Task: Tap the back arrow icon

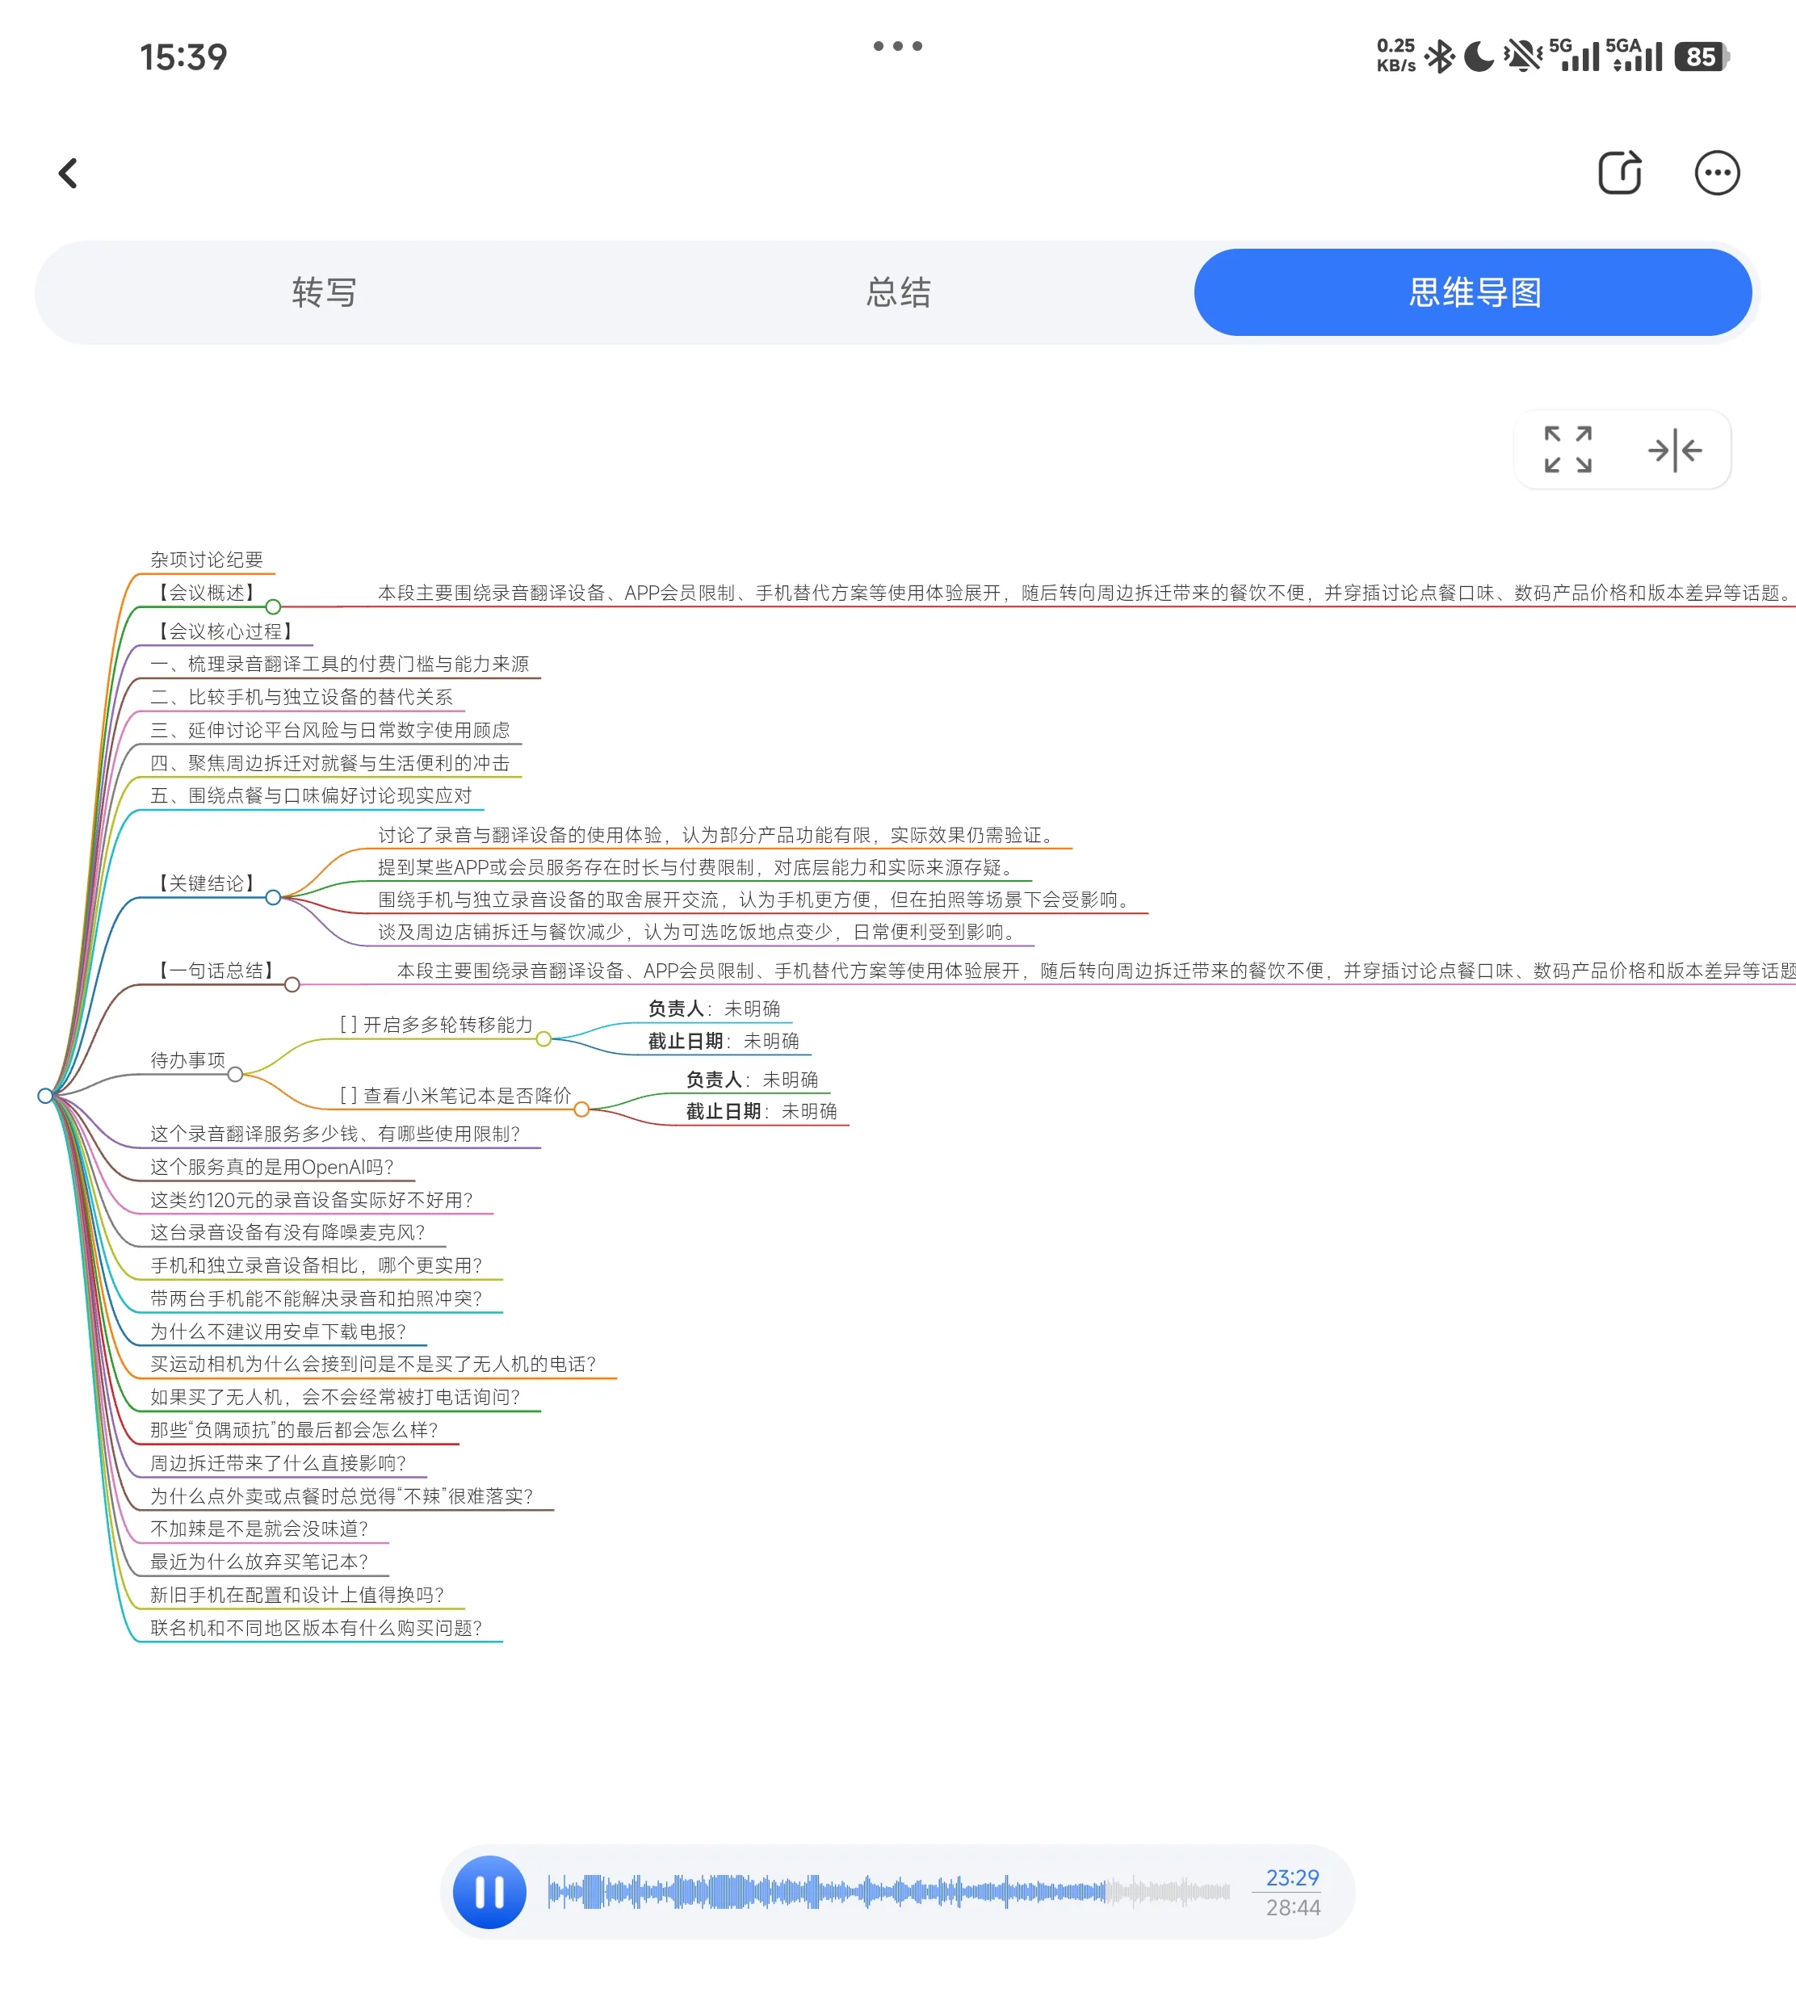Action: [x=68, y=174]
